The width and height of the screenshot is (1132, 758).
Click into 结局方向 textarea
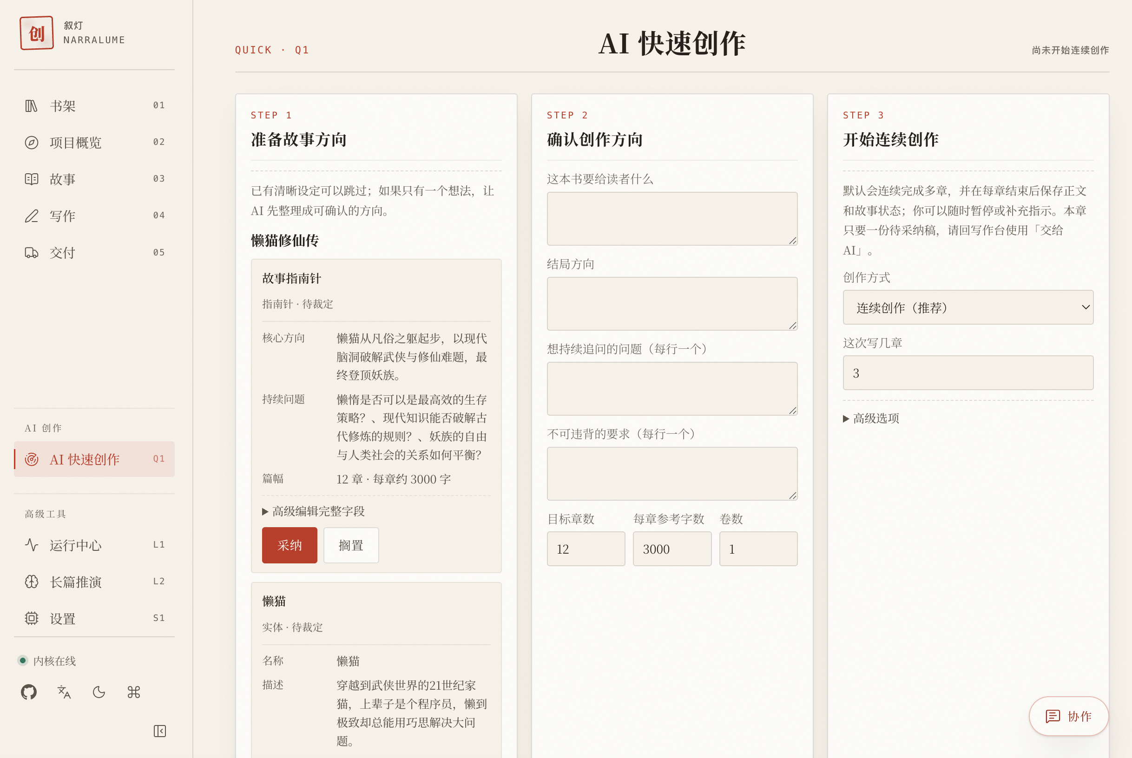pyautogui.click(x=672, y=304)
